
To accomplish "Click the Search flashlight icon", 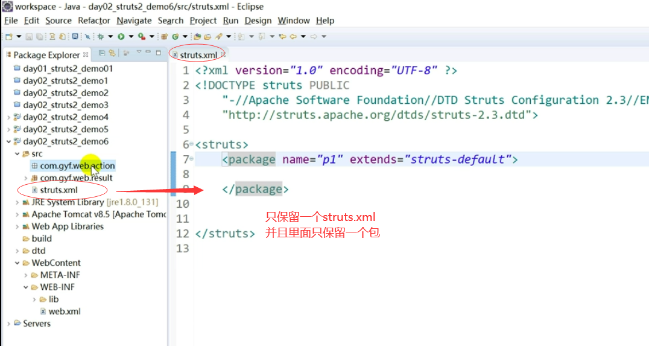I will (x=218, y=37).
